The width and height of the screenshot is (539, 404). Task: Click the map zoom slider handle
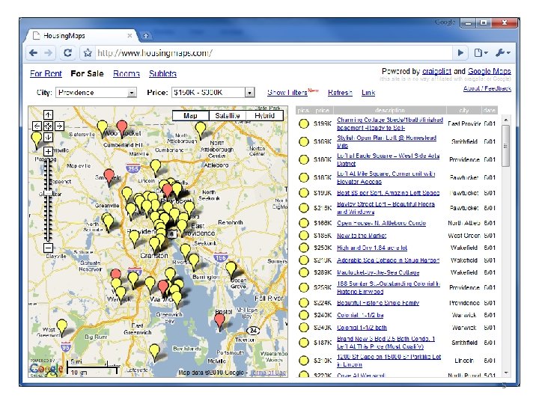(x=48, y=194)
